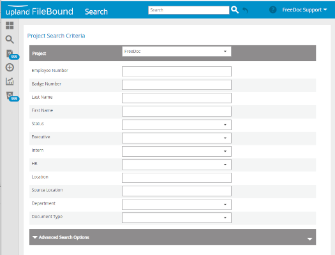Open the FreeDoc Support user menu
The height and width of the screenshot is (255, 335).
304,10
